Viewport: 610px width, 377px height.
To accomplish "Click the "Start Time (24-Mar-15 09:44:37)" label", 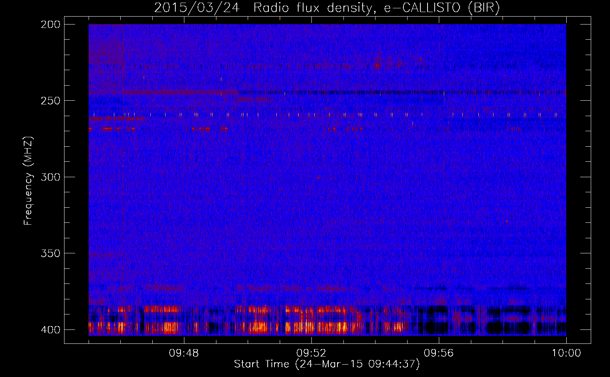I will pyautogui.click(x=327, y=364).
